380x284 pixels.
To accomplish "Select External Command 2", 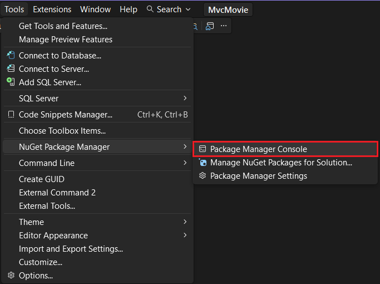I will click(97, 193).
